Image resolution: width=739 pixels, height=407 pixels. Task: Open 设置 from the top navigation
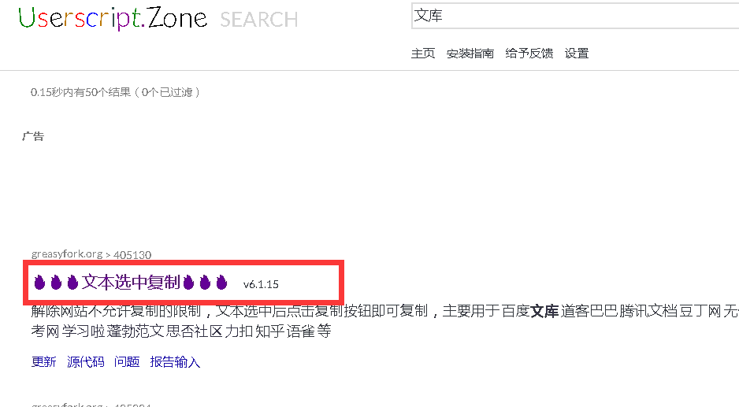click(577, 54)
